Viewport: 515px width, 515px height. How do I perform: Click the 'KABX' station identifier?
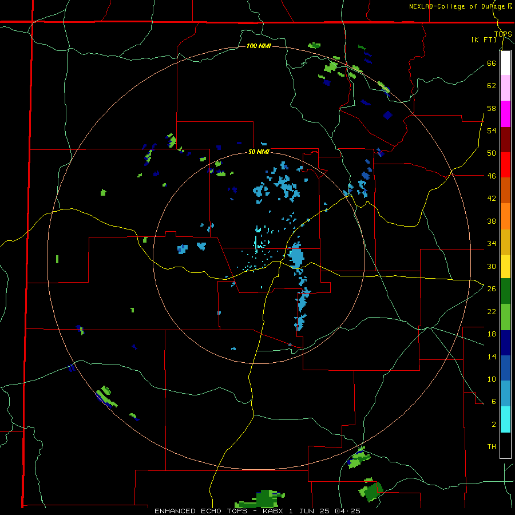click(274, 511)
